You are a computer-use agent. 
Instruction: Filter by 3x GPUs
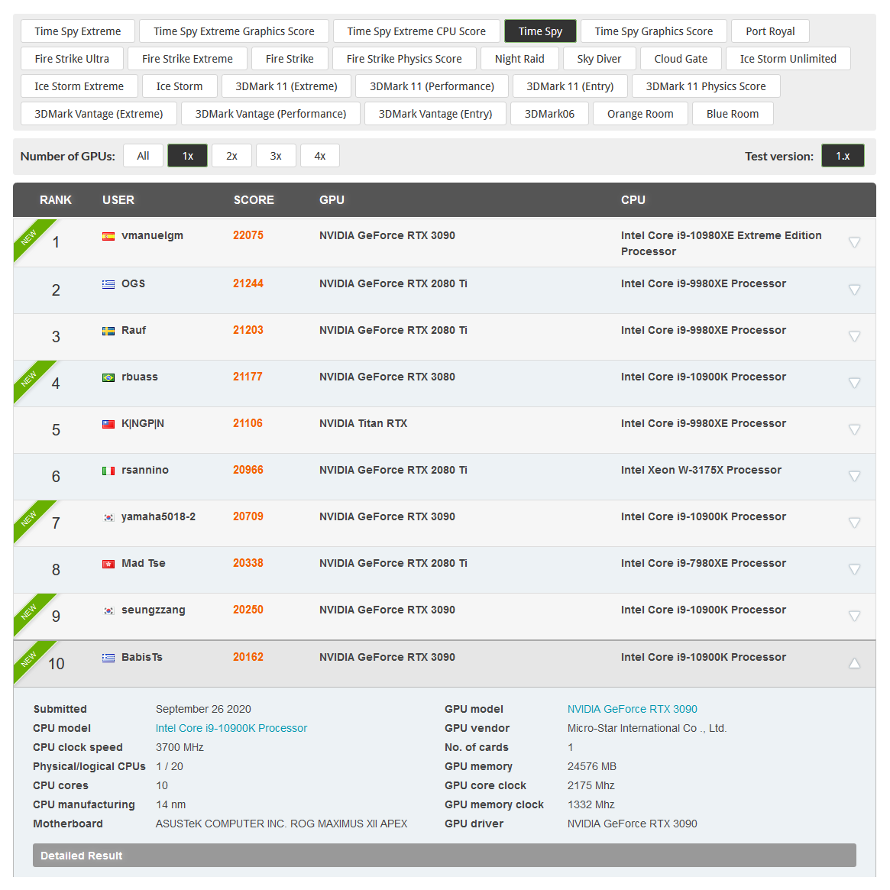(x=276, y=156)
